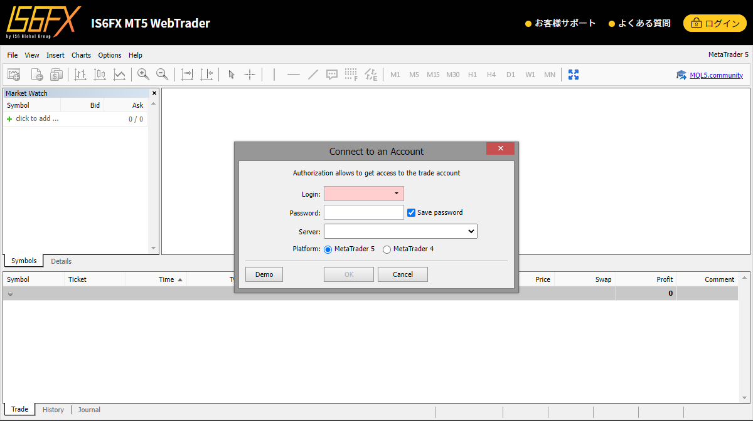Set timeframe to M5
Image resolution: width=753 pixels, height=421 pixels.
(414, 75)
